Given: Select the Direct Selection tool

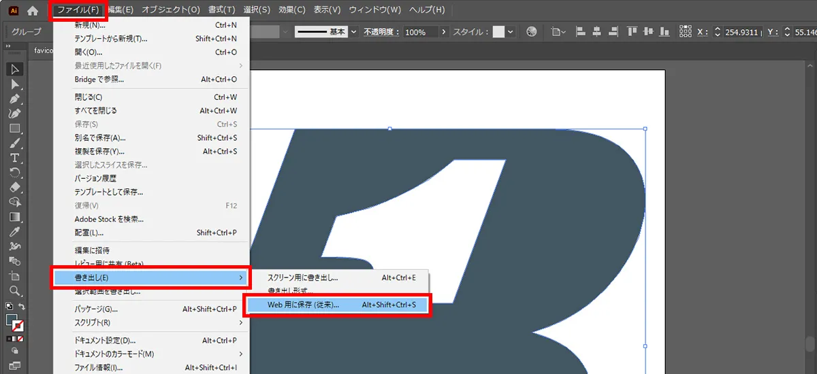Looking at the screenshot, I should click(x=15, y=84).
